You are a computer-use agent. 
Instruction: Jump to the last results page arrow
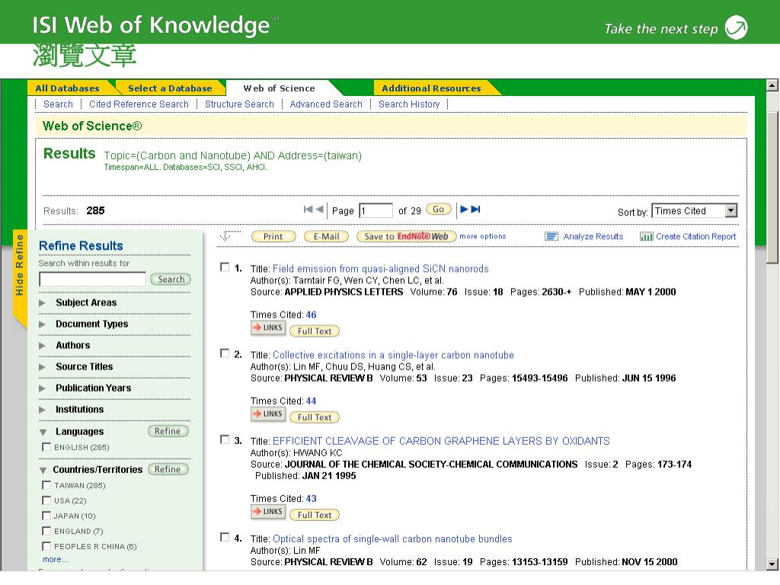[475, 209]
